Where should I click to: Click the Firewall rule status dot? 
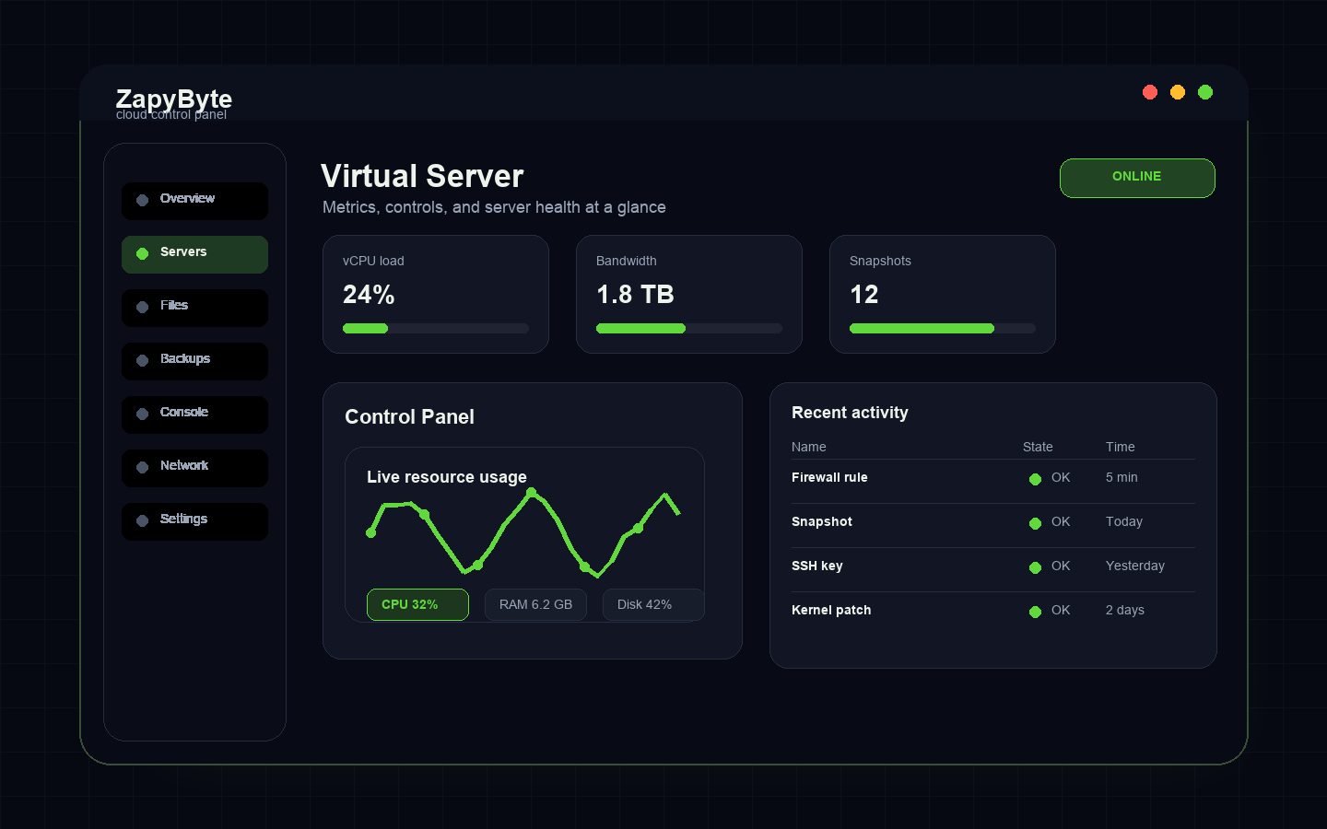tap(1035, 479)
